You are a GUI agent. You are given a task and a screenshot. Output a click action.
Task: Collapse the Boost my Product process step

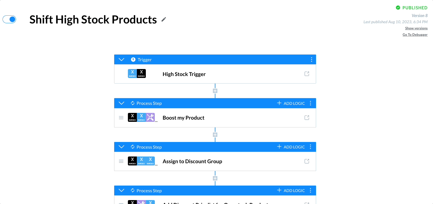coord(121,103)
